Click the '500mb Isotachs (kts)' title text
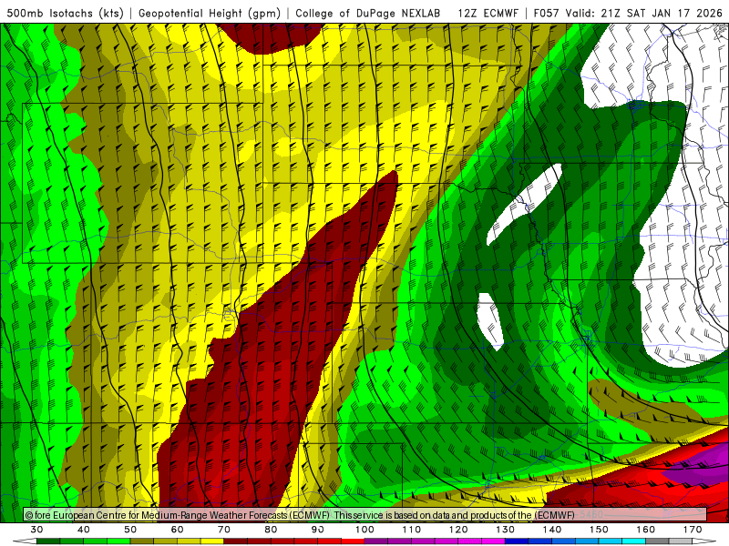Image resolution: width=729 pixels, height=546 pixels. point(66,13)
